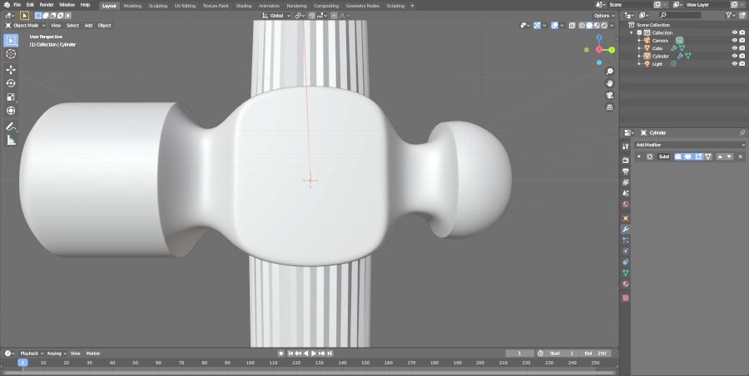
Task: Select the Measure ruler tool
Action: click(x=11, y=141)
